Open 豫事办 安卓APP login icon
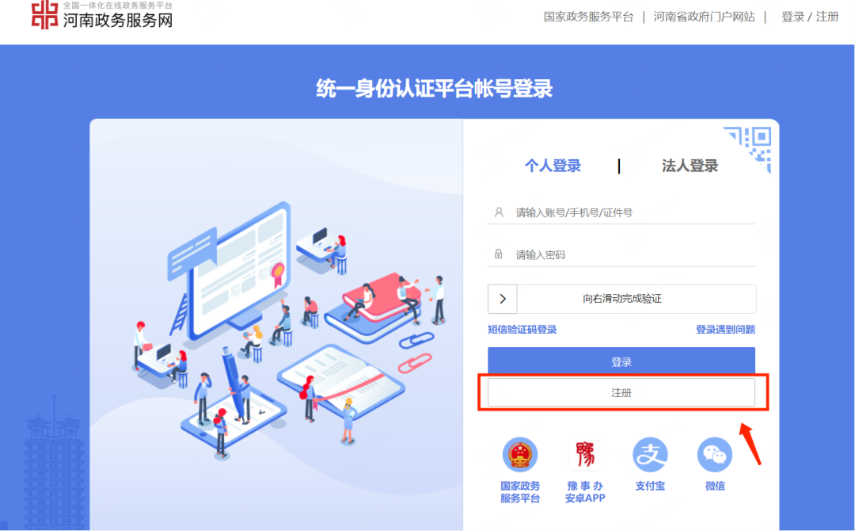855x531 pixels. pyautogui.click(x=585, y=455)
